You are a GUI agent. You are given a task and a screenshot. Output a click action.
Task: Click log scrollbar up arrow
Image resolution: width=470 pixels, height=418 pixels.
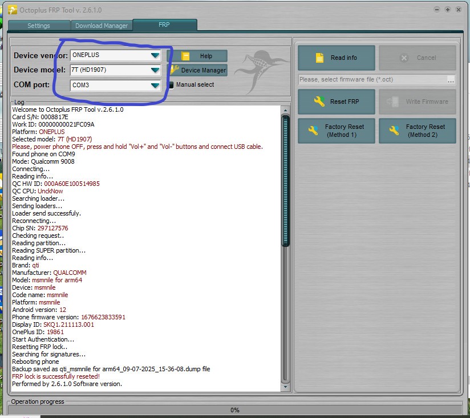(285, 110)
